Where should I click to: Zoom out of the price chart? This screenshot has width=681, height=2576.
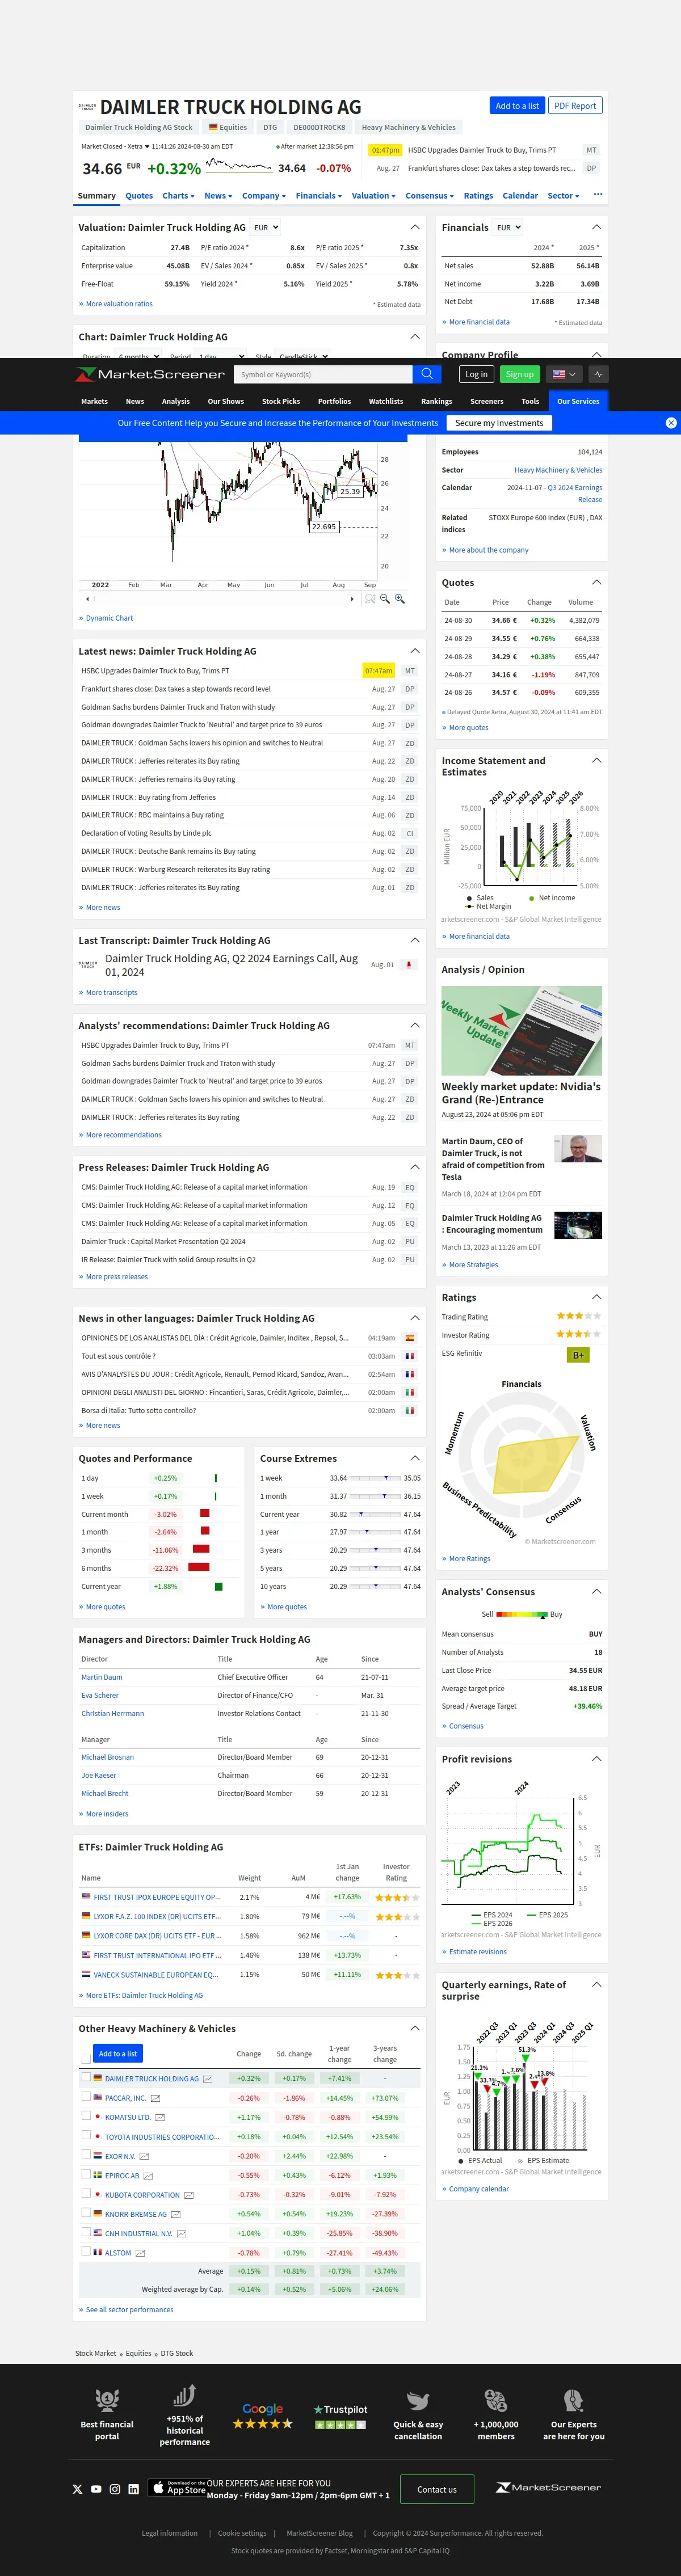(x=385, y=598)
